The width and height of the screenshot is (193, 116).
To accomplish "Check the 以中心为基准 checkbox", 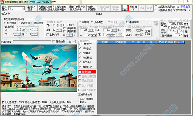I will (80, 90).
